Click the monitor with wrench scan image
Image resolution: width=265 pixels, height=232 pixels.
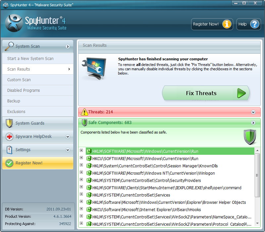click(x=94, y=68)
